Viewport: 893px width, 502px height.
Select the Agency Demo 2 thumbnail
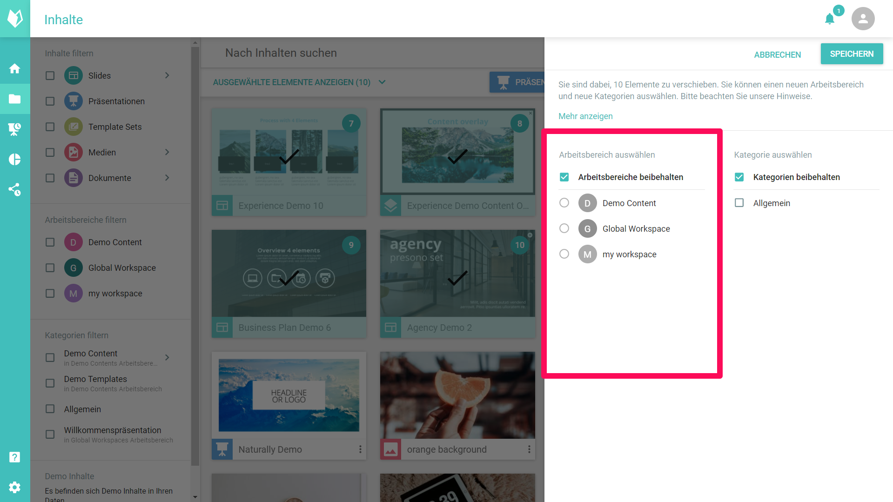click(x=457, y=274)
